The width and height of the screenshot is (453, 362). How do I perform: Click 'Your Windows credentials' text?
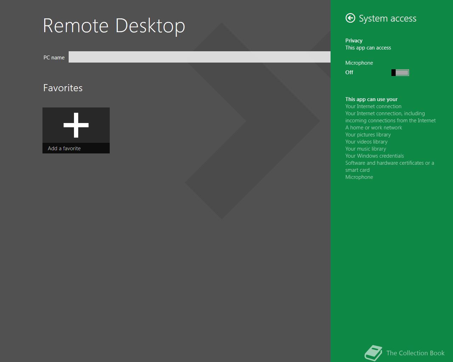pyautogui.click(x=374, y=156)
